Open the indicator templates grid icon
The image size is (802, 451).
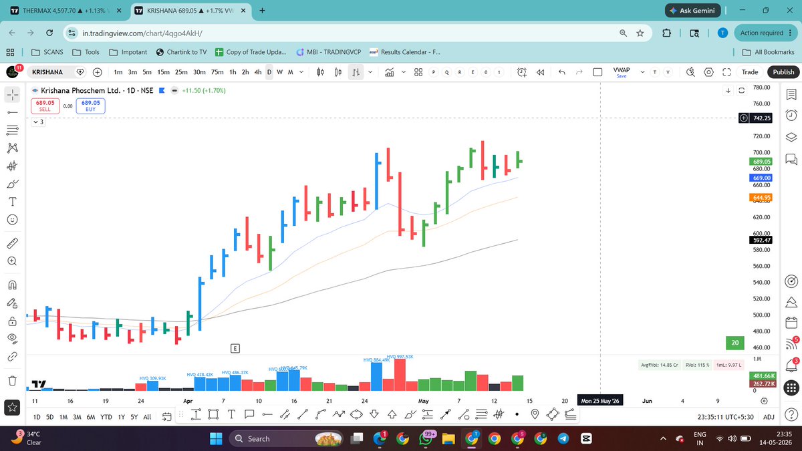(x=418, y=72)
